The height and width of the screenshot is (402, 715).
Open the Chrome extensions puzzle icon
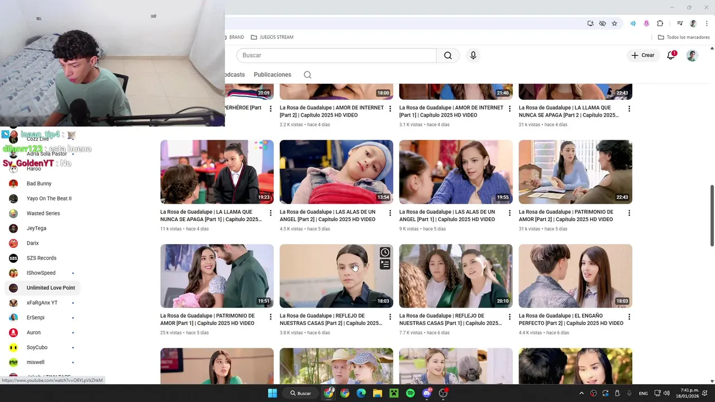[660, 23]
